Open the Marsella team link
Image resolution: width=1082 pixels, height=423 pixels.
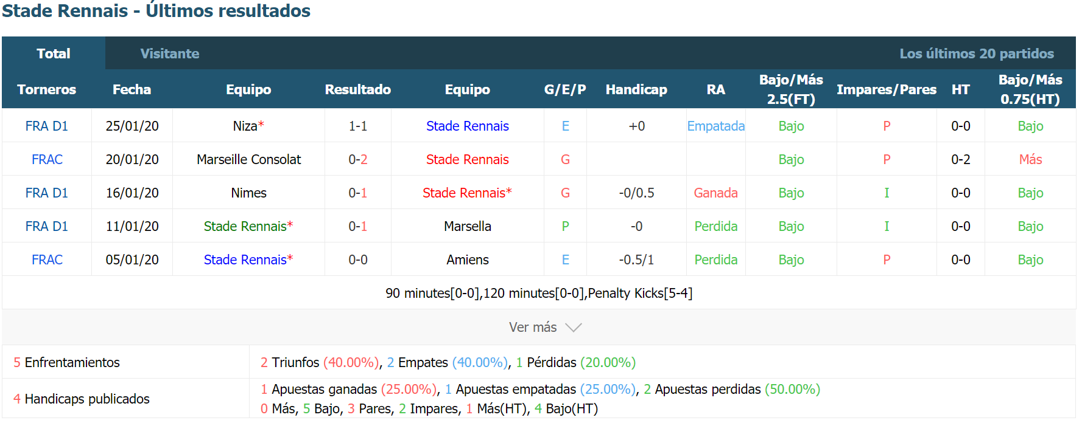[x=467, y=226]
